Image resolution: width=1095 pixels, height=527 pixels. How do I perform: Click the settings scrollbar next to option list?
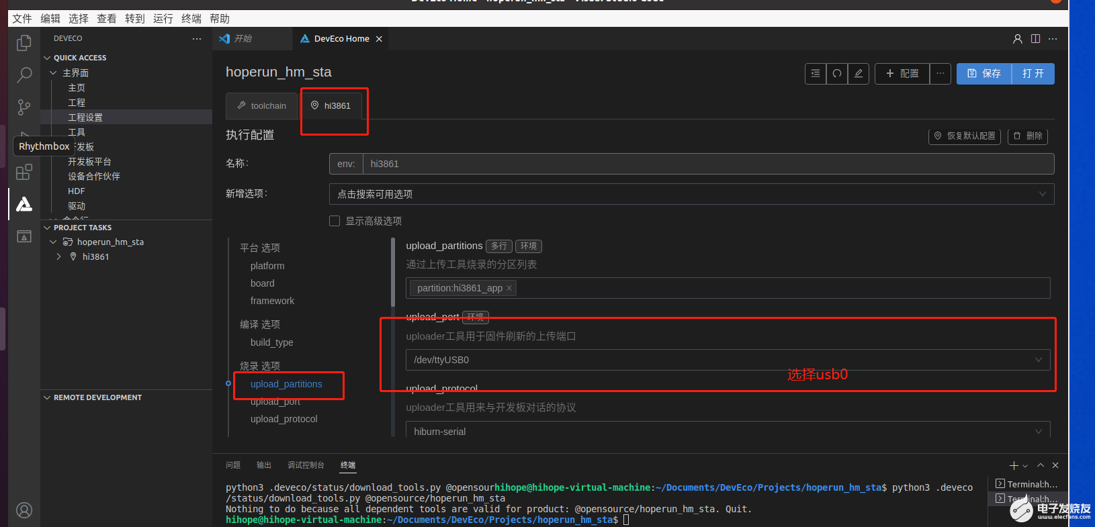tap(393, 273)
